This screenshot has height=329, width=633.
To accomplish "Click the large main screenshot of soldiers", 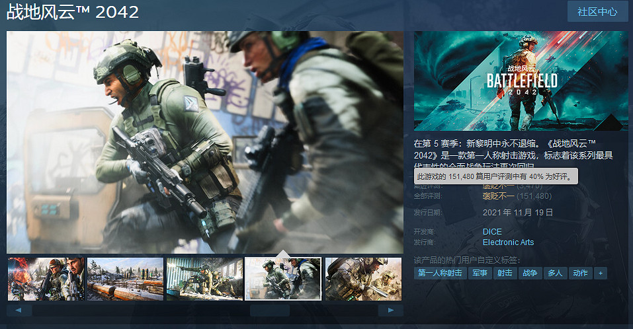I will [205, 142].
